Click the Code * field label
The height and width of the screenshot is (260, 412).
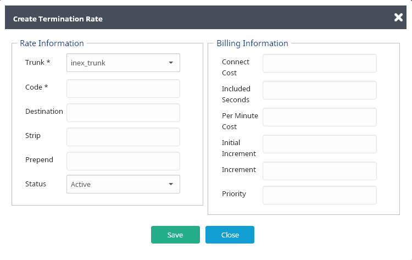click(x=36, y=87)
